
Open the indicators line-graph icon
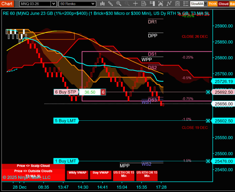(x=169, y=4)
